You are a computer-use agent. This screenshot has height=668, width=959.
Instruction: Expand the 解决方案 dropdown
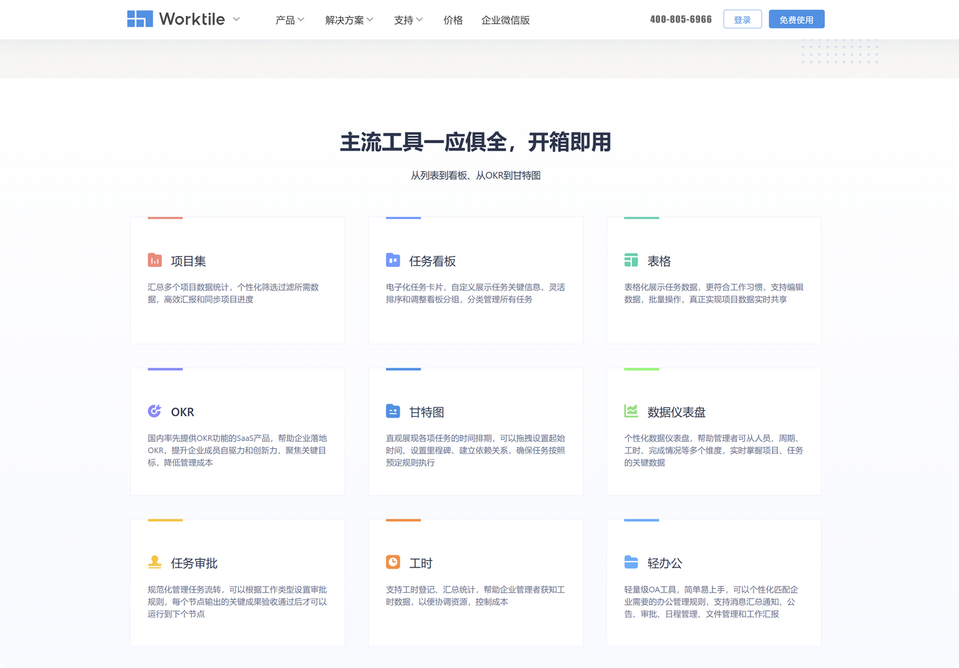(348, 20)
